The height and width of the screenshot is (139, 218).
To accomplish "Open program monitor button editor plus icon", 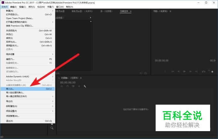I will pyautogui.click(x=212, y=72).
